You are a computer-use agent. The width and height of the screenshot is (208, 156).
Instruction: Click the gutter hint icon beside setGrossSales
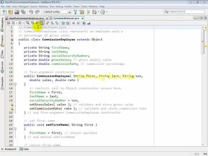(12, 105)
